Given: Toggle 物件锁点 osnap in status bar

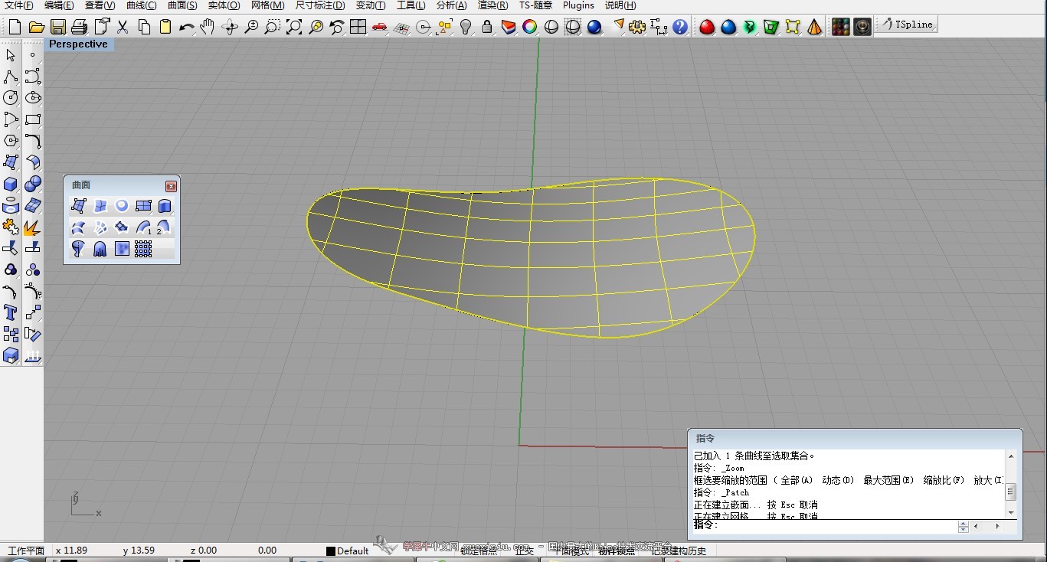Looking at the screenshot, I should tap(616, 551).
